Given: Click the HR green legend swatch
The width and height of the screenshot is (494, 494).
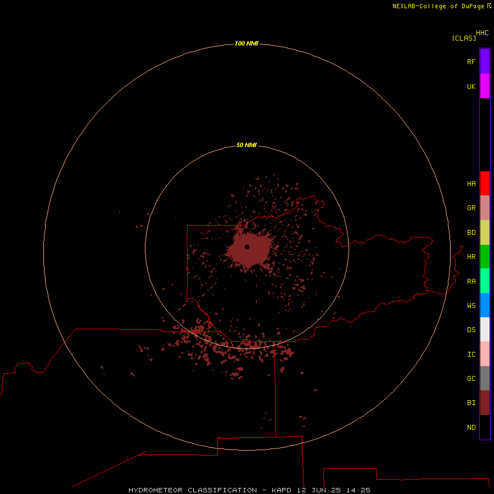Looking at the screenshot, I should click(485, 257).
